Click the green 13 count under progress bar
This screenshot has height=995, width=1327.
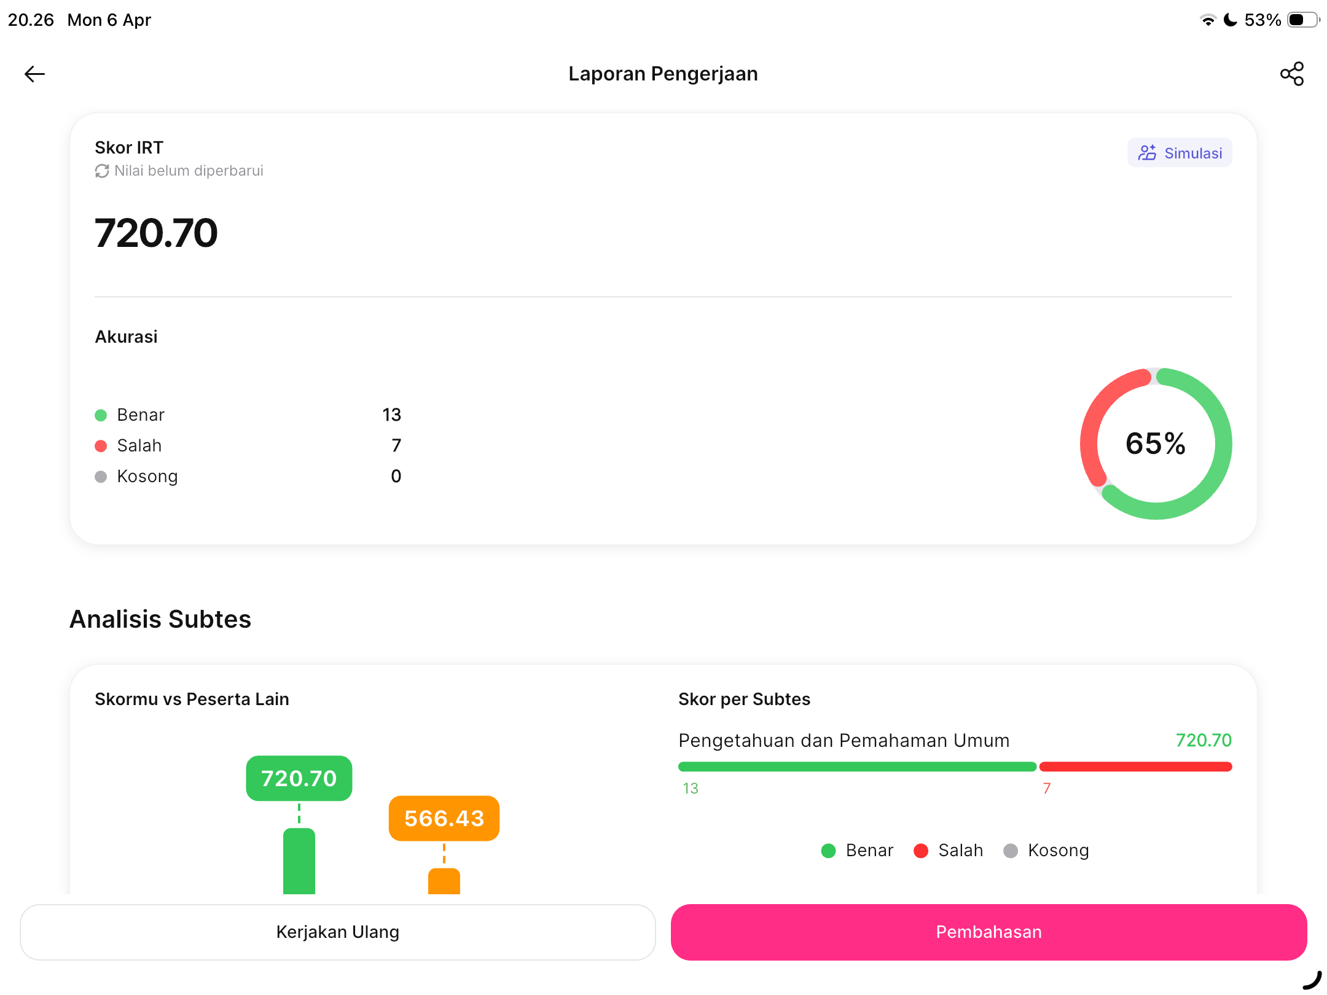coord(691,788)
